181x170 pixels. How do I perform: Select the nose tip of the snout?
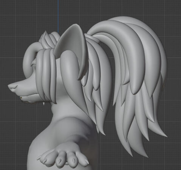[12, 87]
